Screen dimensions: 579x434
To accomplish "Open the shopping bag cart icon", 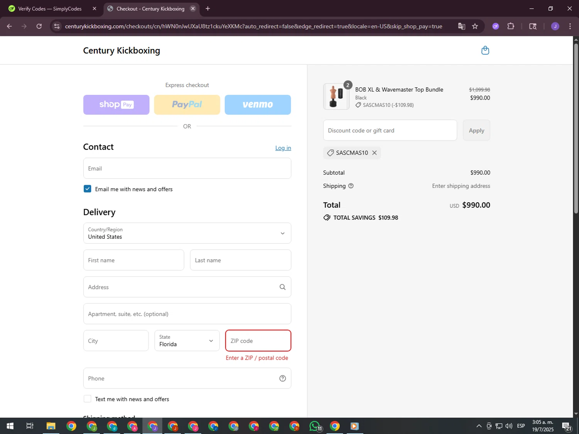I will 485,51.
